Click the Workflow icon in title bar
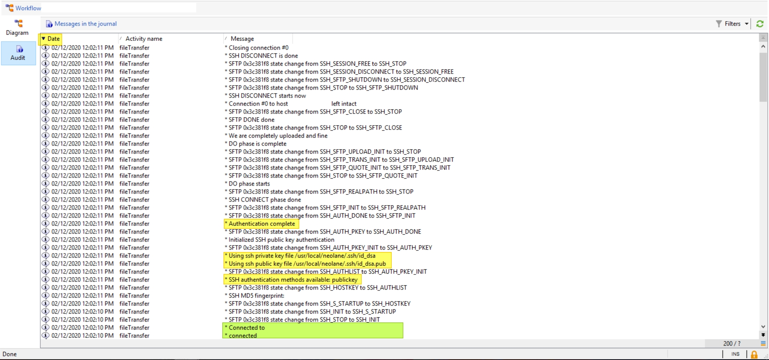 click(9, 8)
